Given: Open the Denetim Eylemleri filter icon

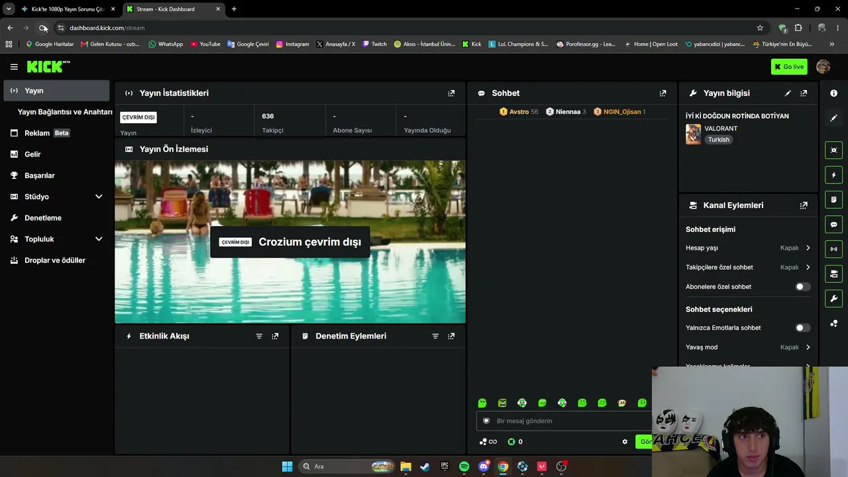Looking at the screenshot, I should [x=435, y=336].
